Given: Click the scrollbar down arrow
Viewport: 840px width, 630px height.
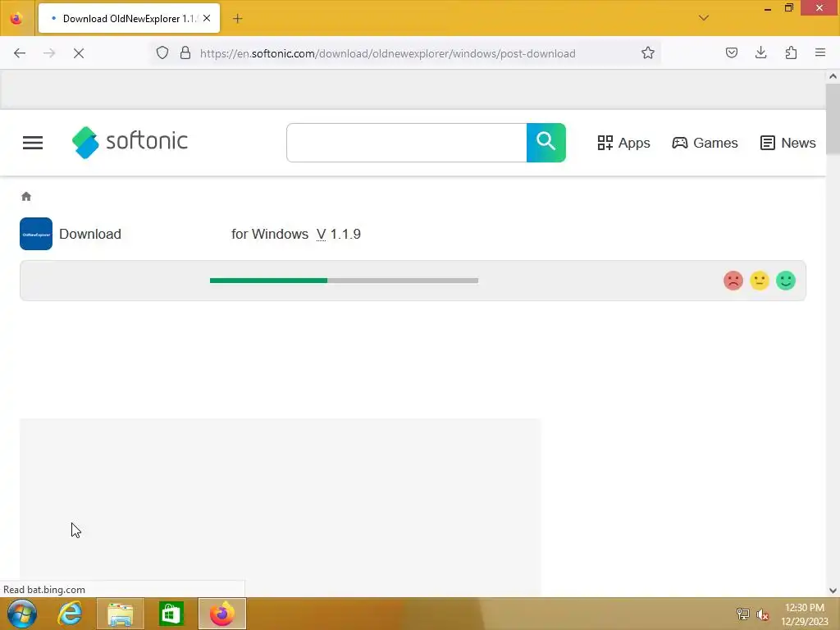Looking at the screenshot, I should 833,591.
